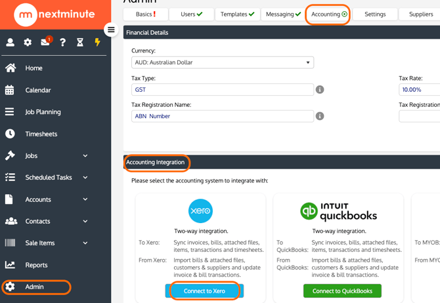440x303 pixels.
Task: Click the user profile icon in sidebar
Action: 11,42
